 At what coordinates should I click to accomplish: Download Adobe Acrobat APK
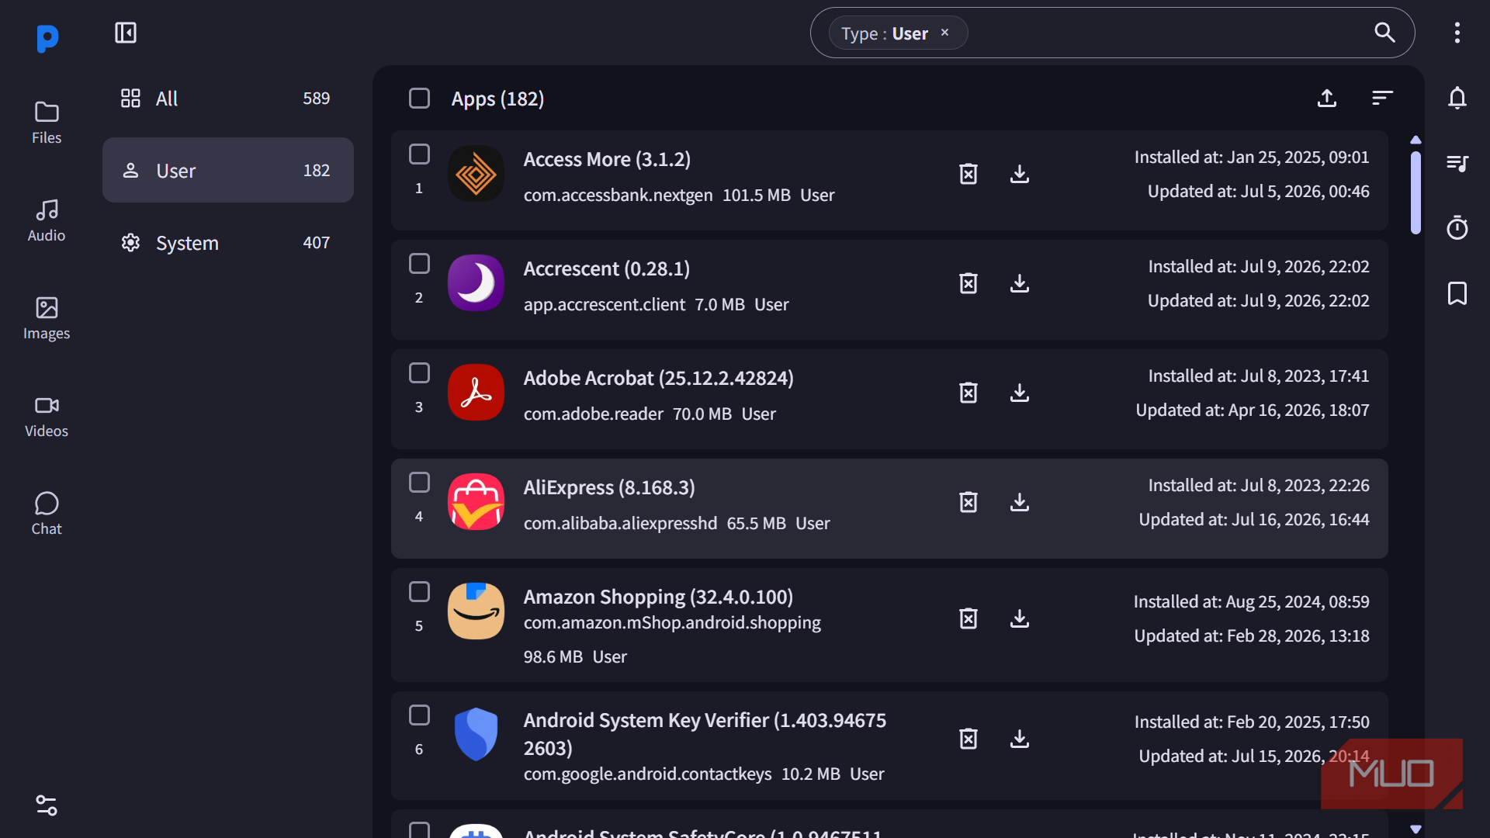point(1020,393)
